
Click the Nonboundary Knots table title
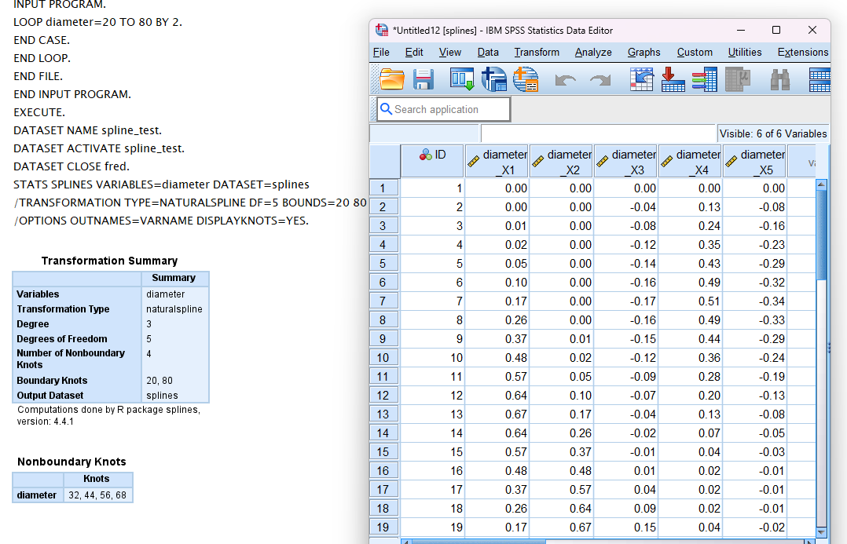pyautogui.click(x=71, y=462)
